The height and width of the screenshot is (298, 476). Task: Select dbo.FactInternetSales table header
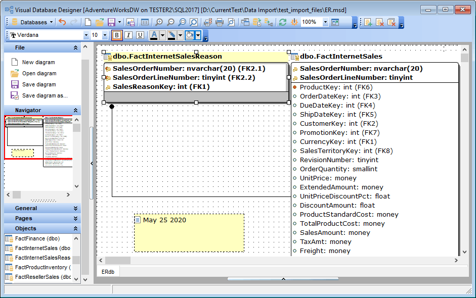(x=341, y=57)
